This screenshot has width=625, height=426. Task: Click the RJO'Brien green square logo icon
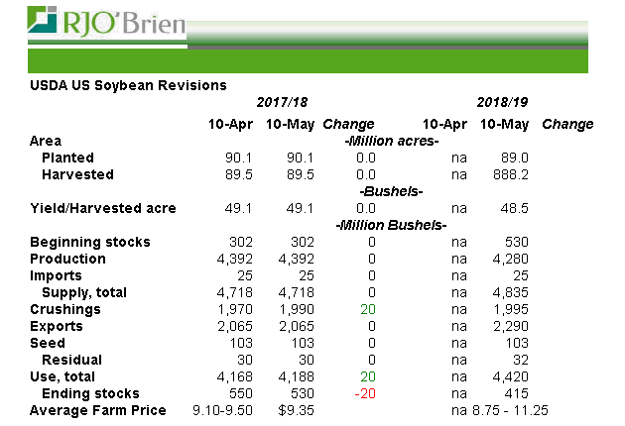pos(44,22)
